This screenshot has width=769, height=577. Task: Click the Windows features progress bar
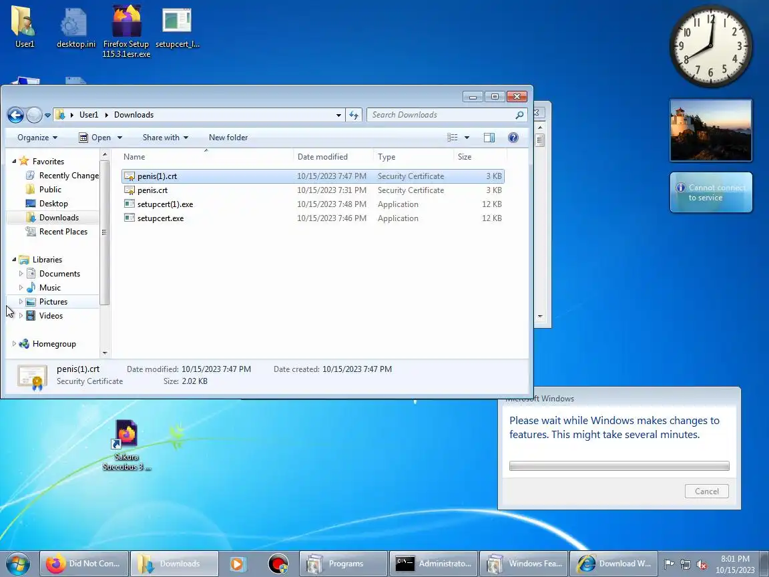click(x=619, y=465)
